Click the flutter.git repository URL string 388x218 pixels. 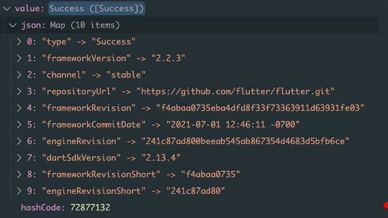pyautogui.click(x=235, y=91)
